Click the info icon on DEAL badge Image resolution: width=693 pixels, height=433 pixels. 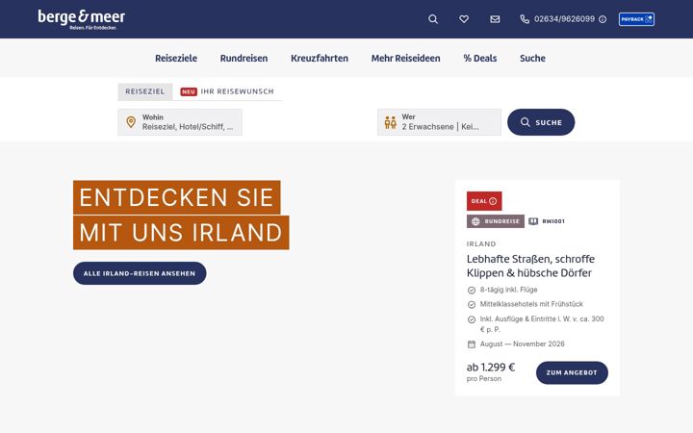point(493,201)
